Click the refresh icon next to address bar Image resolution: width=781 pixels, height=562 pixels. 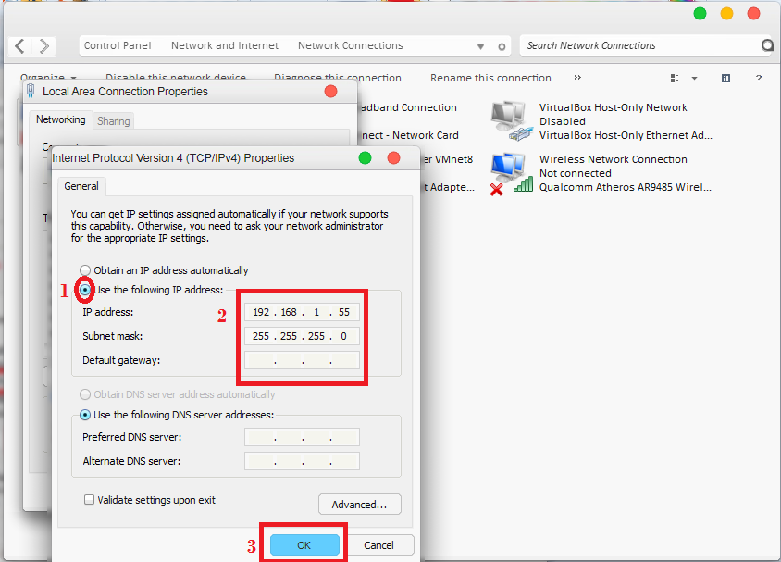click(x=503, y=45)
